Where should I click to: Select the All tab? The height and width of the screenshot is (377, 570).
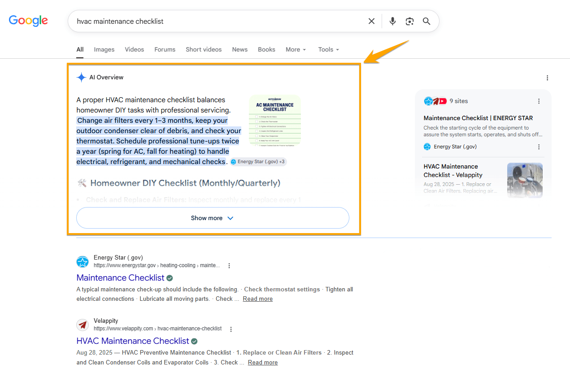[80, 50]
